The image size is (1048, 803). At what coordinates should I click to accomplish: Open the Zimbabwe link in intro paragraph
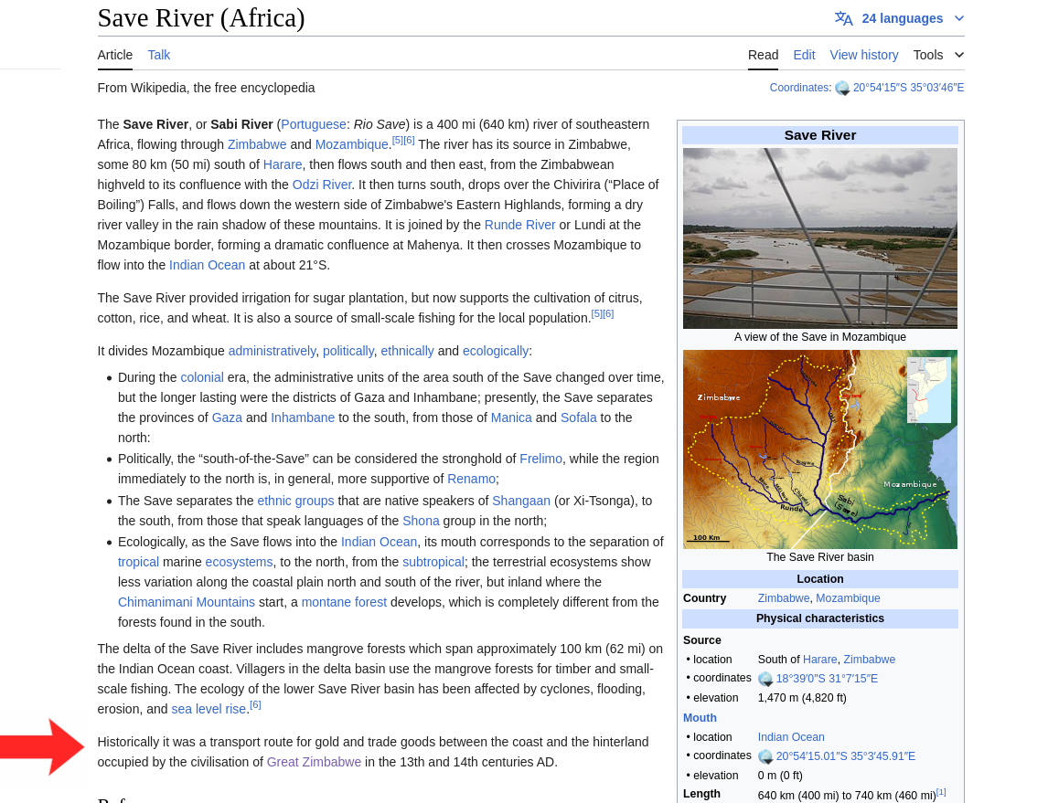coord(257,144)
